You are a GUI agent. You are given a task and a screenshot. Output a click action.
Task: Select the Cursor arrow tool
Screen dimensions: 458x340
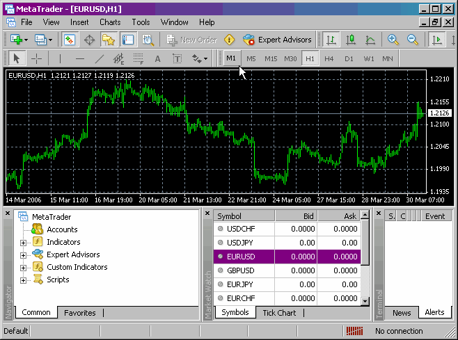[x=17, y=58]
